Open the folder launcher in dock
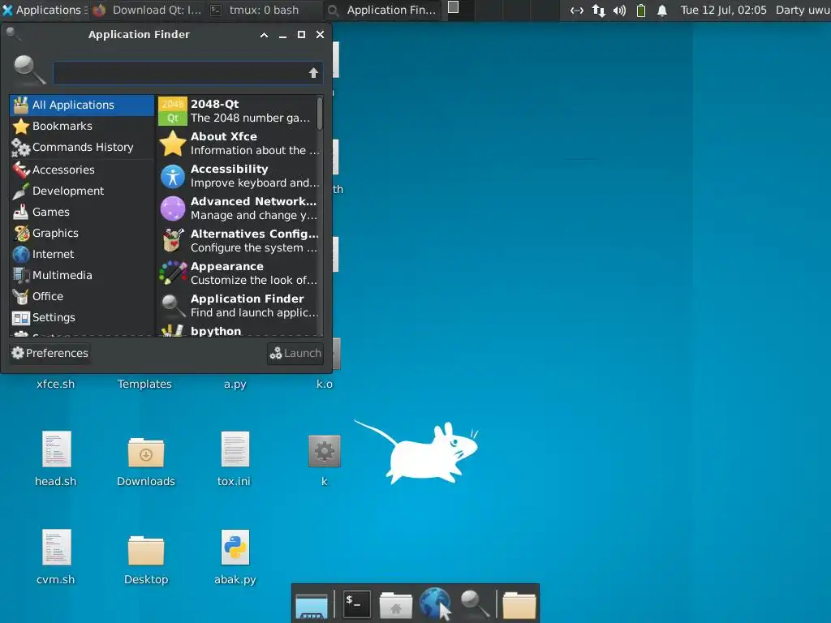Screen dimensions: 831x623 coord(519,604)
